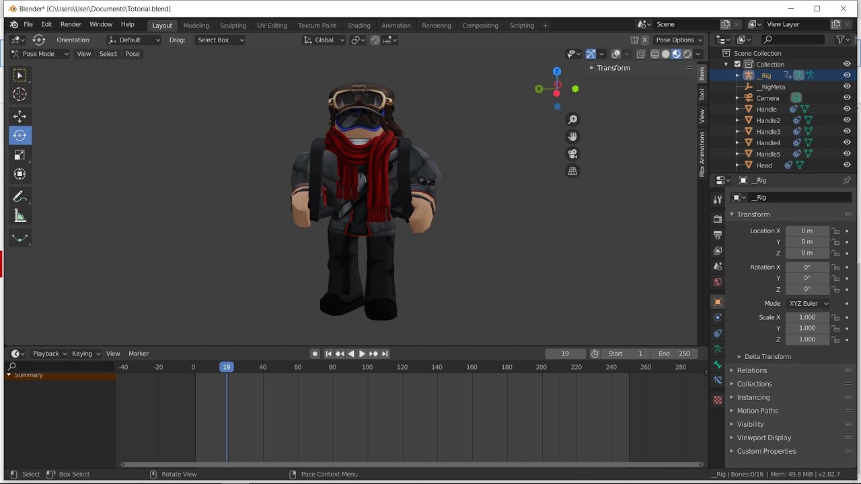This screenshot has height=484, width=861.
Task: Click the pan view hand gizmo
Action: click(x=572, y=136)
